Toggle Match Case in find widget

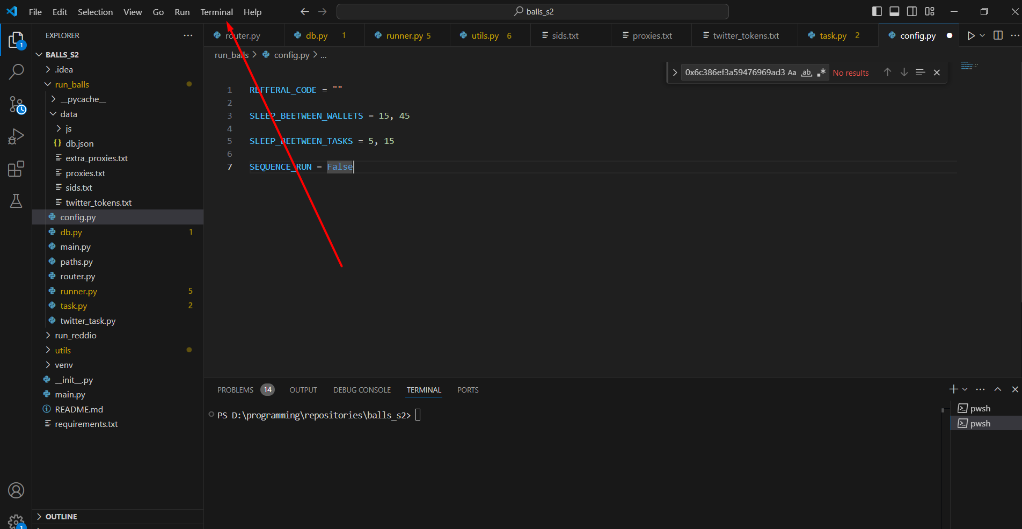(792, 73)
